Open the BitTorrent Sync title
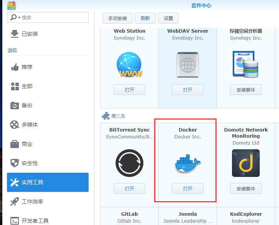The height and width of the screenshot is (225, 279). (x=129, y=130)
